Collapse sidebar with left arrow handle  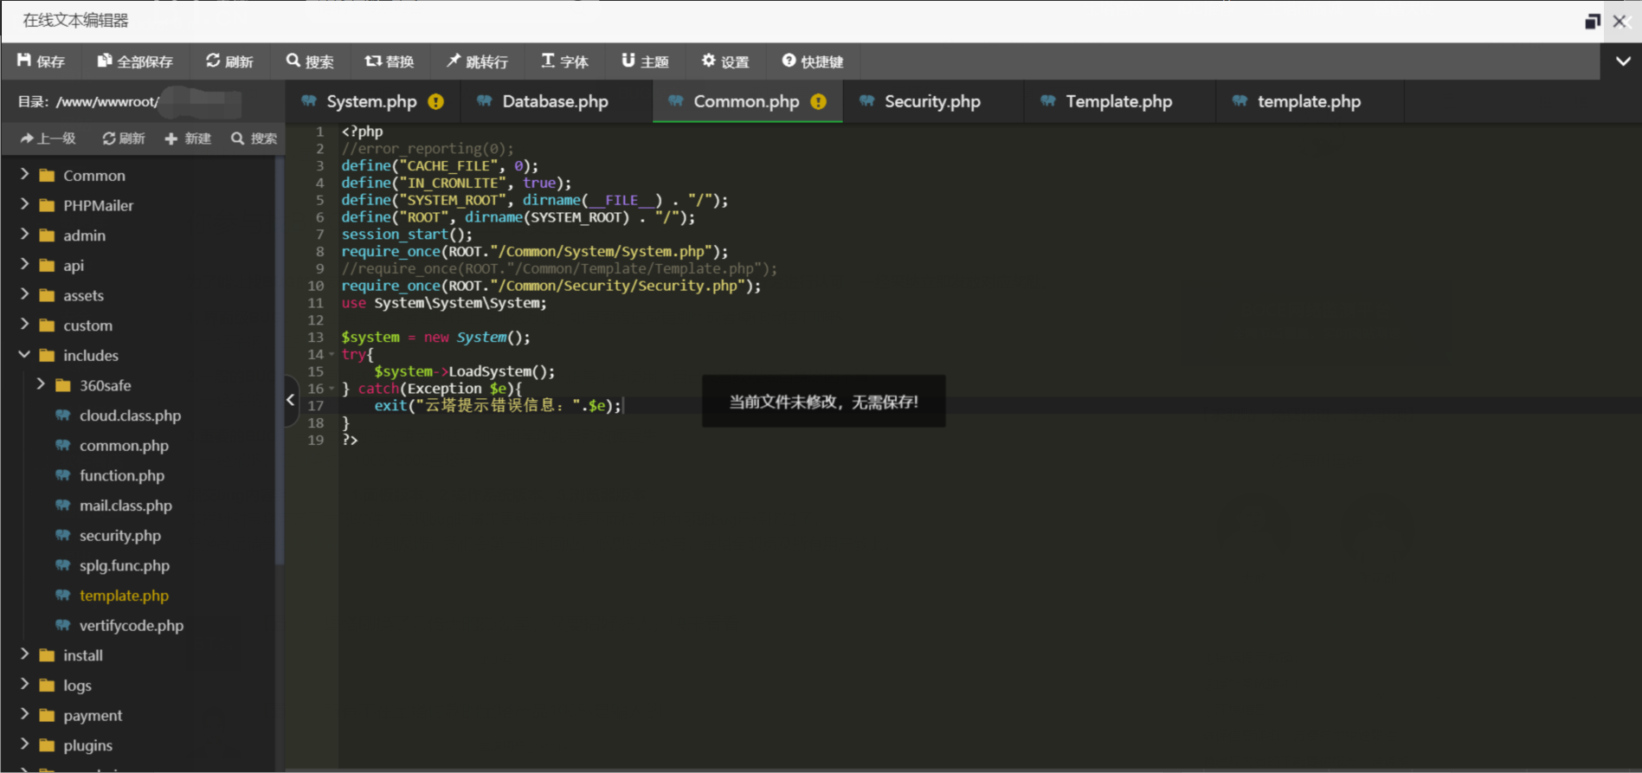pyautogui.click(x=291, y=400)
